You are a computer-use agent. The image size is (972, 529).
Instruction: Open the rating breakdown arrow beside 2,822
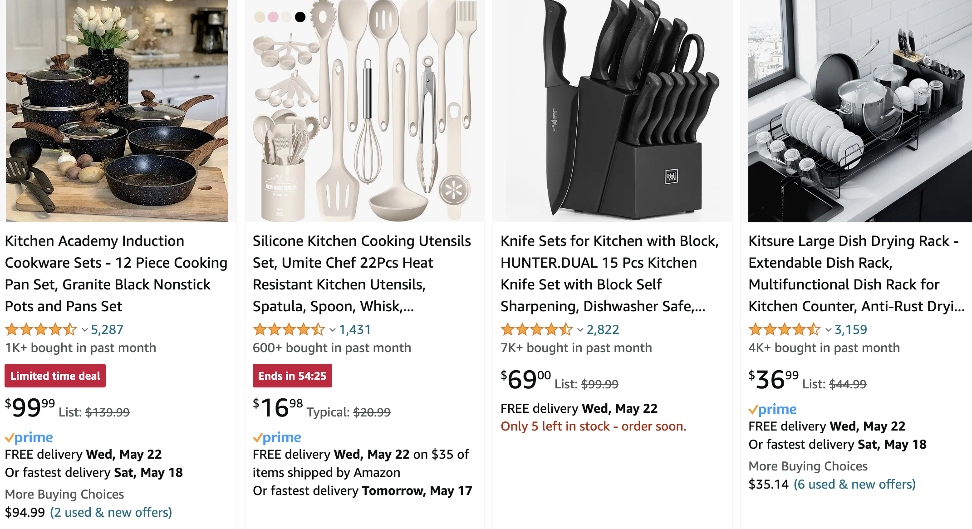580,330
